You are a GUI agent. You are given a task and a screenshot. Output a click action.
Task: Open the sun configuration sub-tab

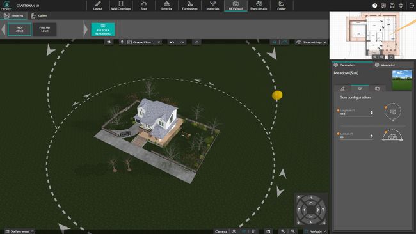[360, 88]
